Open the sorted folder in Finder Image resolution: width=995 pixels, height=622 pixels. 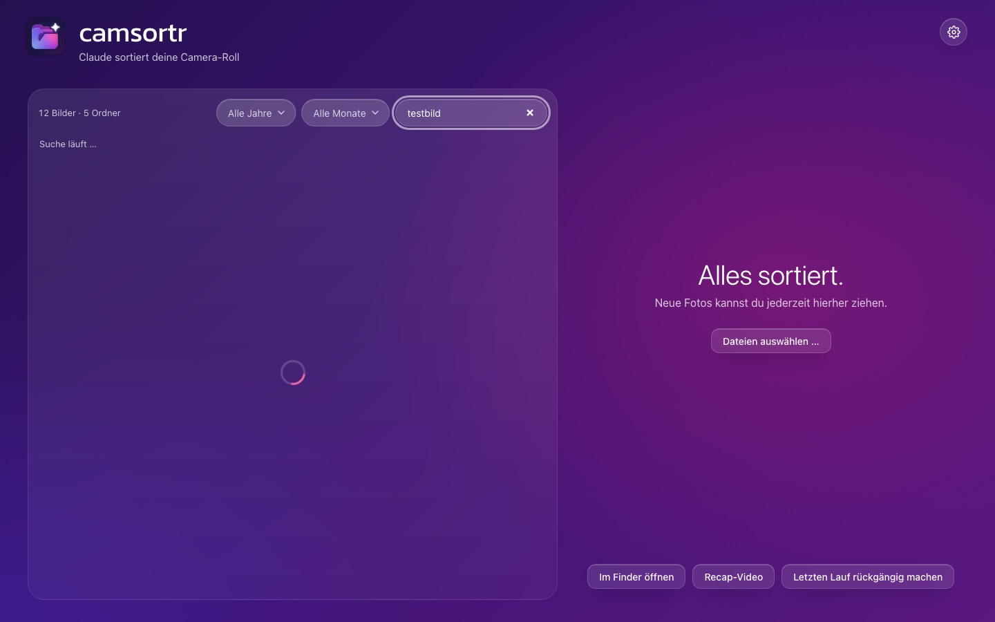point(636,577)
